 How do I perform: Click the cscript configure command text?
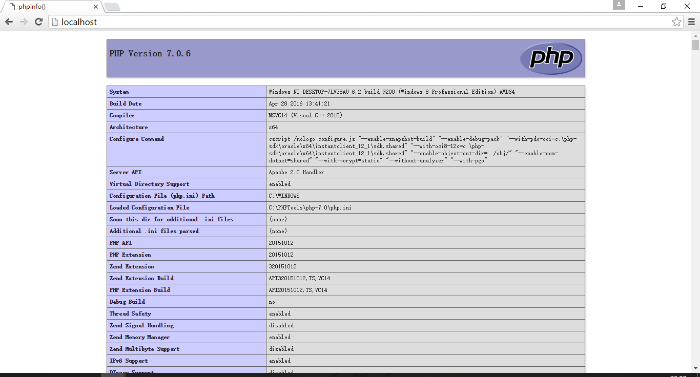(423, 150)
